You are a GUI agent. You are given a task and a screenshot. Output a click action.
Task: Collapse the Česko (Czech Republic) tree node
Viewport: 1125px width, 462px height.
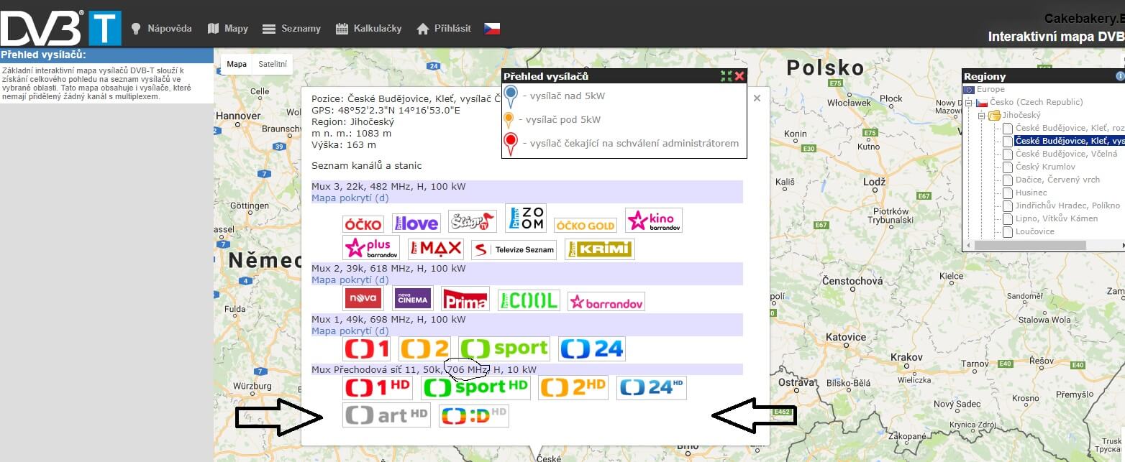click(x=969, y=103)
